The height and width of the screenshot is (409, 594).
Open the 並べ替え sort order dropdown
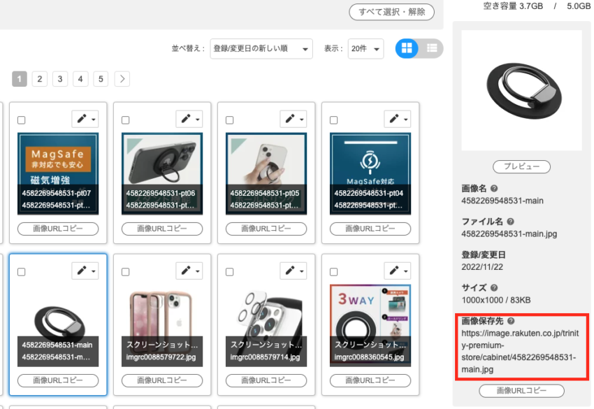[261, 49]
